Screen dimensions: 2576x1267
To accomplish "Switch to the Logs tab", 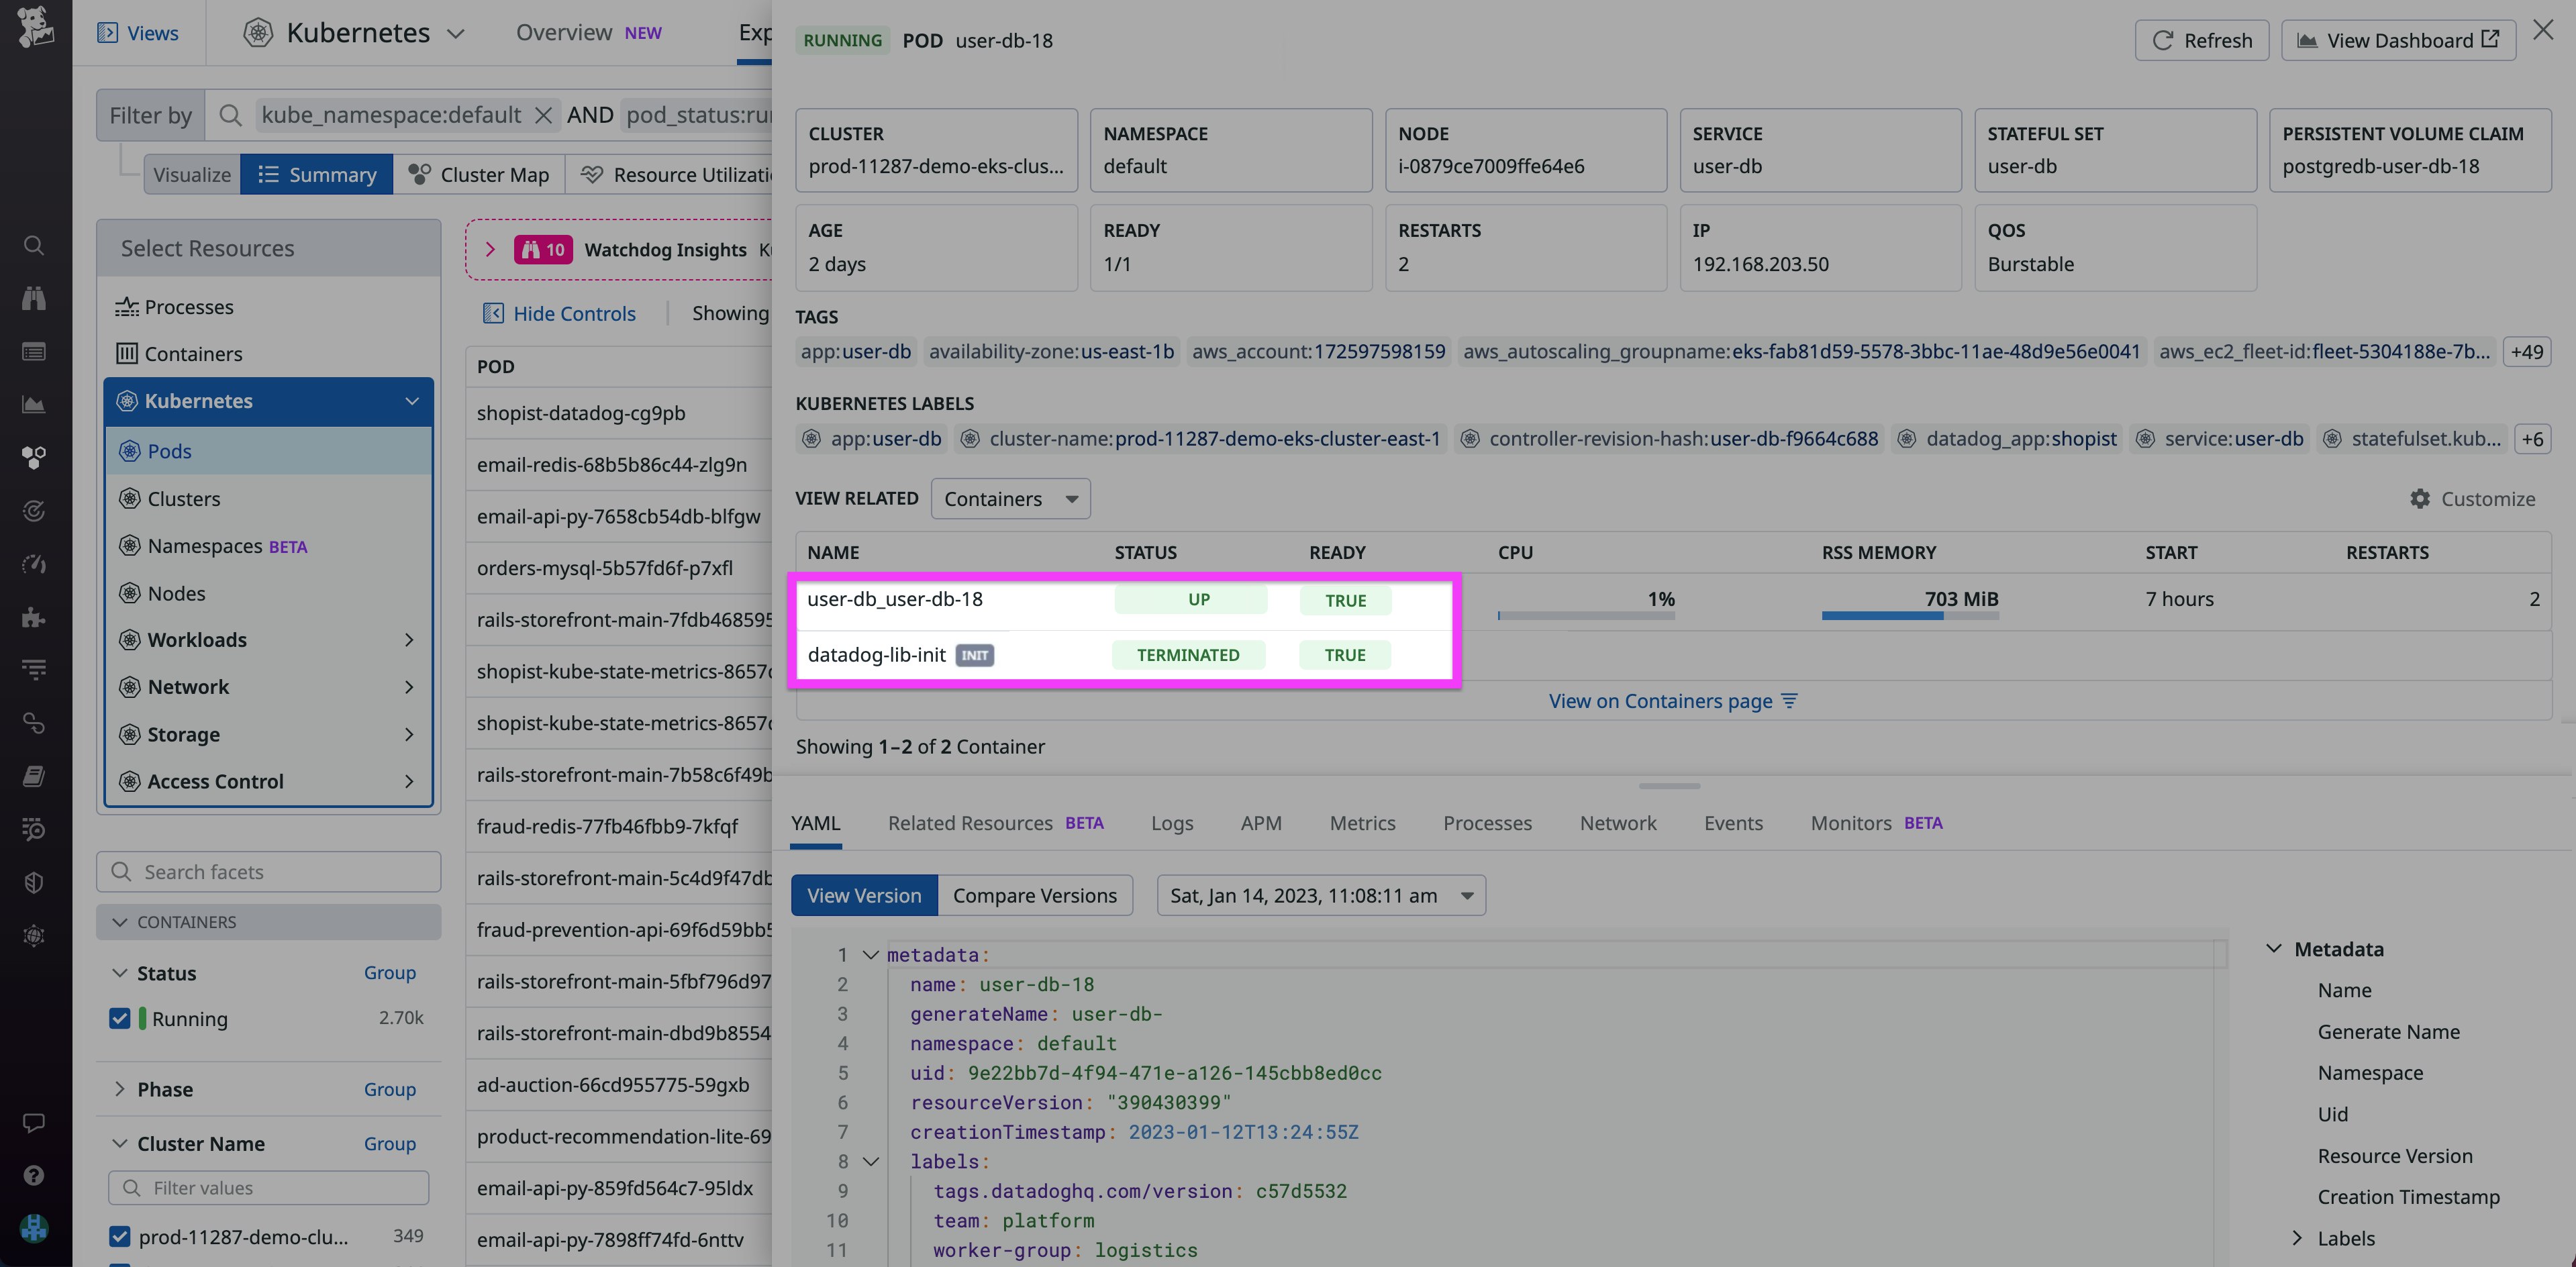I will pos(1171,823).
